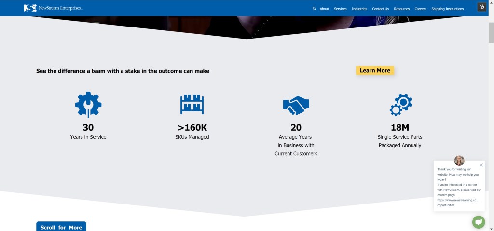The image size is (494, 231).
Task: Open the green chat bubble widget
Action: 478,222
